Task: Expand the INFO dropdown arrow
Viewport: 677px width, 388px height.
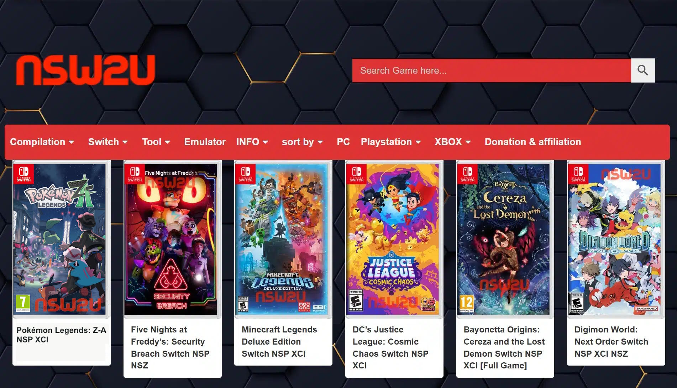Action: pyautogui.click(x=265, y=142)
